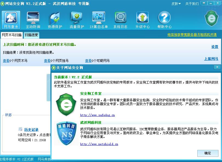The image size is (222, 162).
Task: Open the 流量保护 traffic protection module
Action: 77,20
